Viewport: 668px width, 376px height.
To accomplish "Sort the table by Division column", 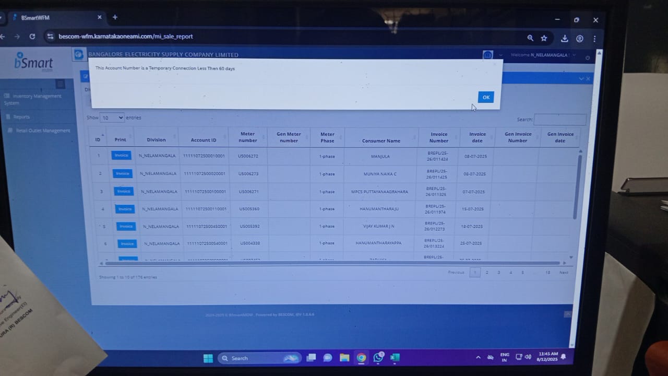I will click(x=156, y=139).
